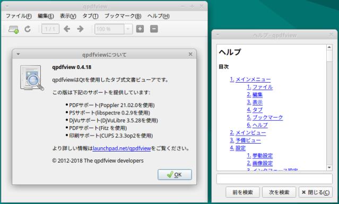Open the ブックマーク(B) menu

click(x=123, y=16)
